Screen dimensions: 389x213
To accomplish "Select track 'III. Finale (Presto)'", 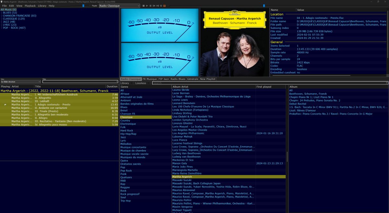I will [x=59, y=111].
